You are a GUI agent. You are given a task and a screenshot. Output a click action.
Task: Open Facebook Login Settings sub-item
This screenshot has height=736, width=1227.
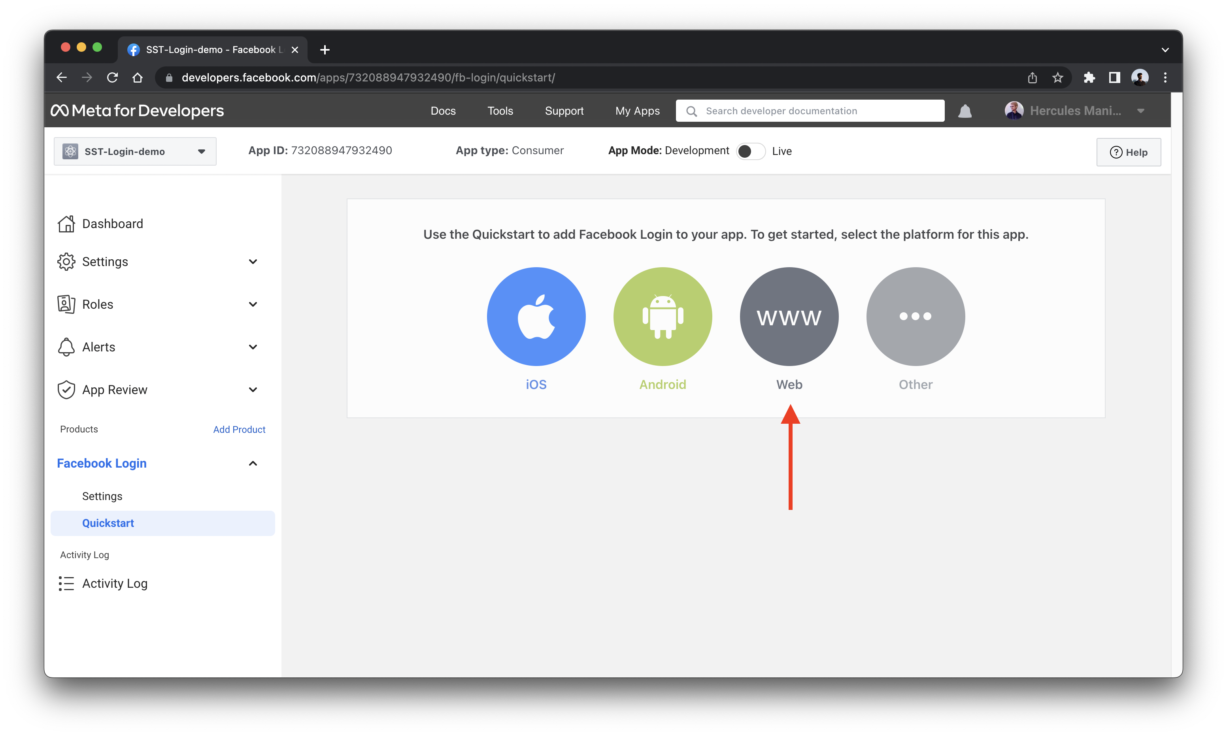click(x=102, y=496)
